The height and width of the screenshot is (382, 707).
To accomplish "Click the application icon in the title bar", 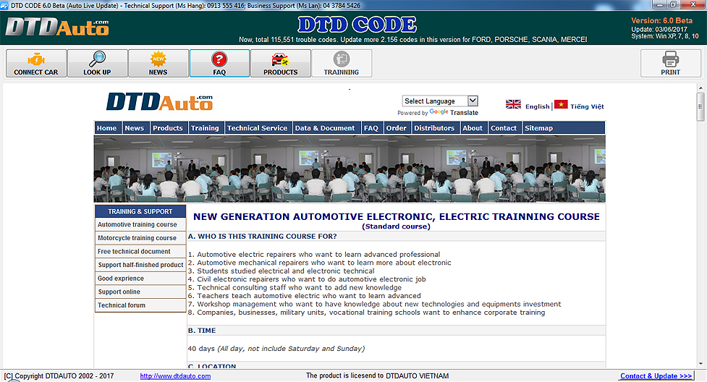I will click(4, 5).
